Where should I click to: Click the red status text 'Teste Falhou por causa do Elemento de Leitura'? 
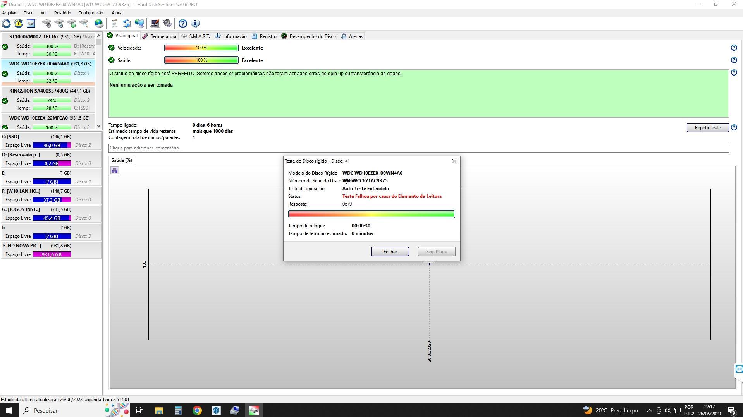point(392,196)
